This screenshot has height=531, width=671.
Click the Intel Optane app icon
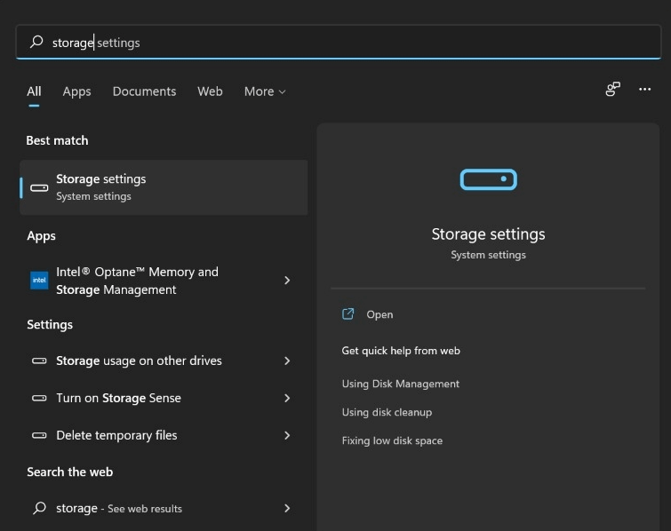tap(39, 281)
